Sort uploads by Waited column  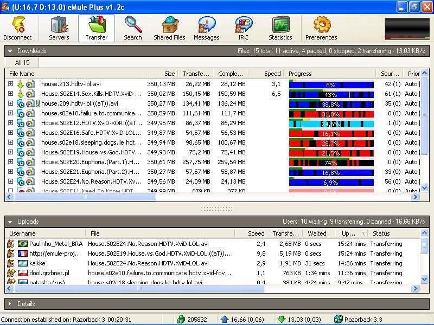pyautogui.click(x=319, y=233)
